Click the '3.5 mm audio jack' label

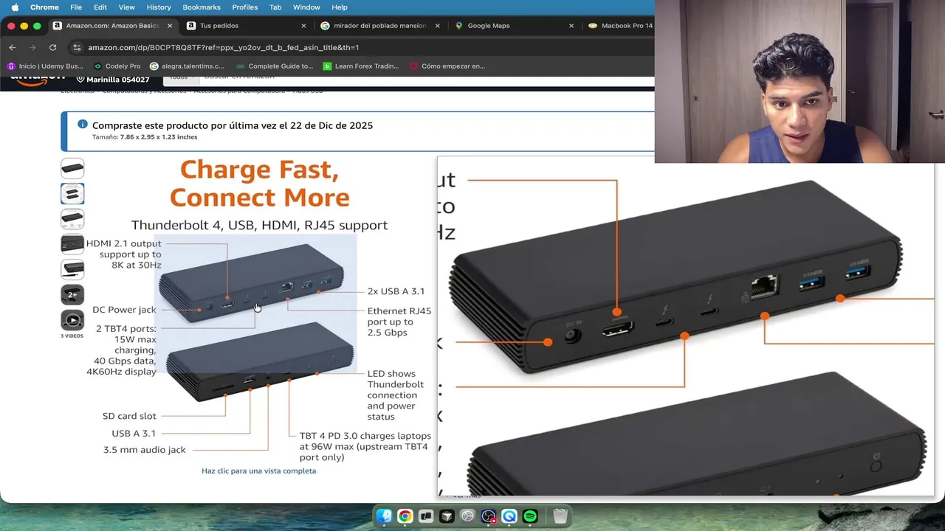point(144,450)
